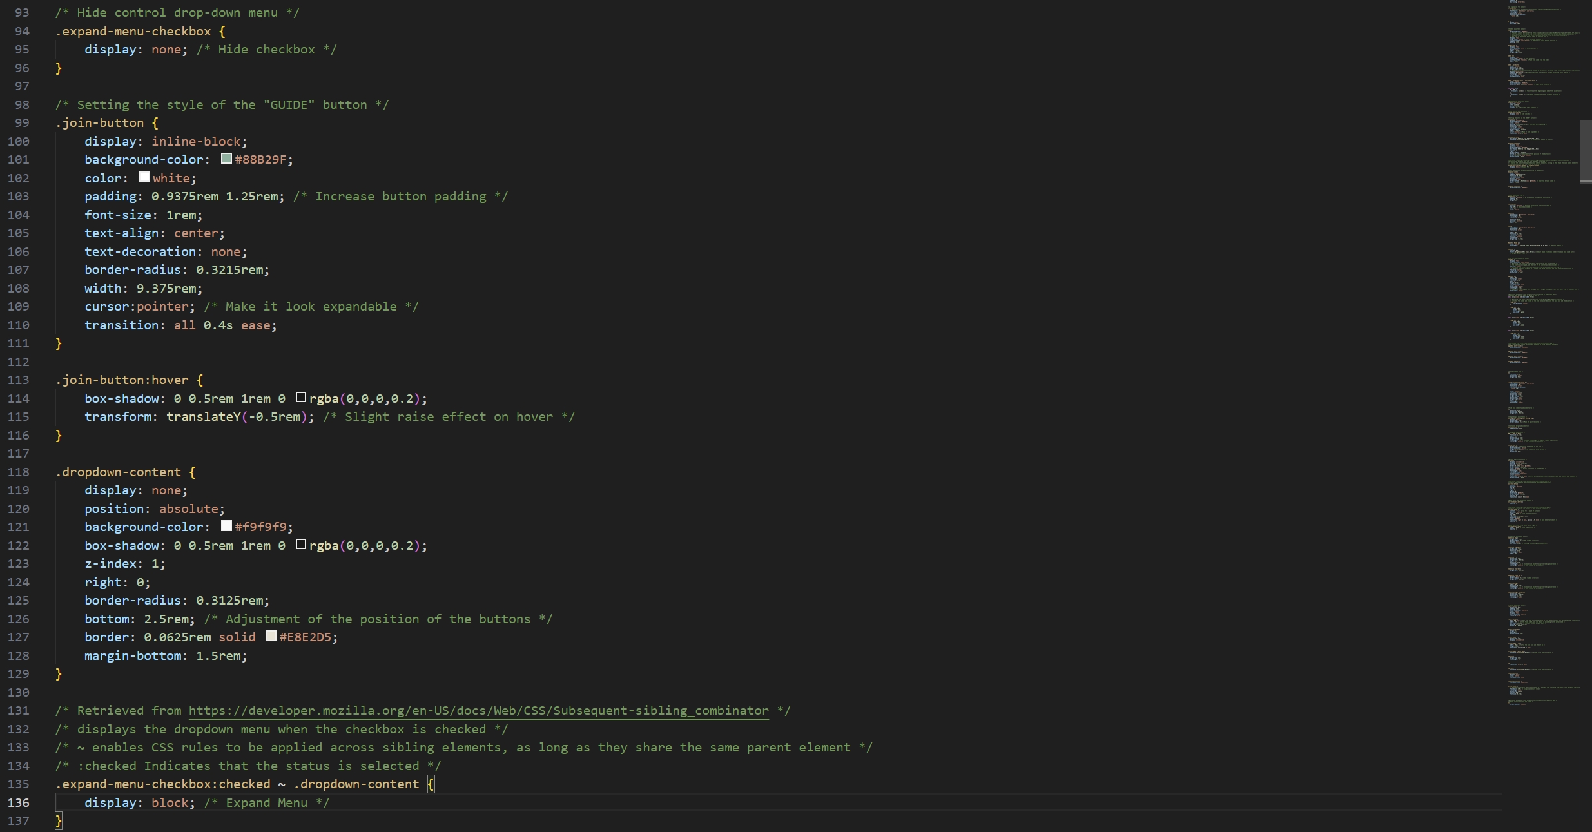Click the closing brace on line 137
Image resolution: width=1592 pixels, height=832 pixels.
[59, 820]
